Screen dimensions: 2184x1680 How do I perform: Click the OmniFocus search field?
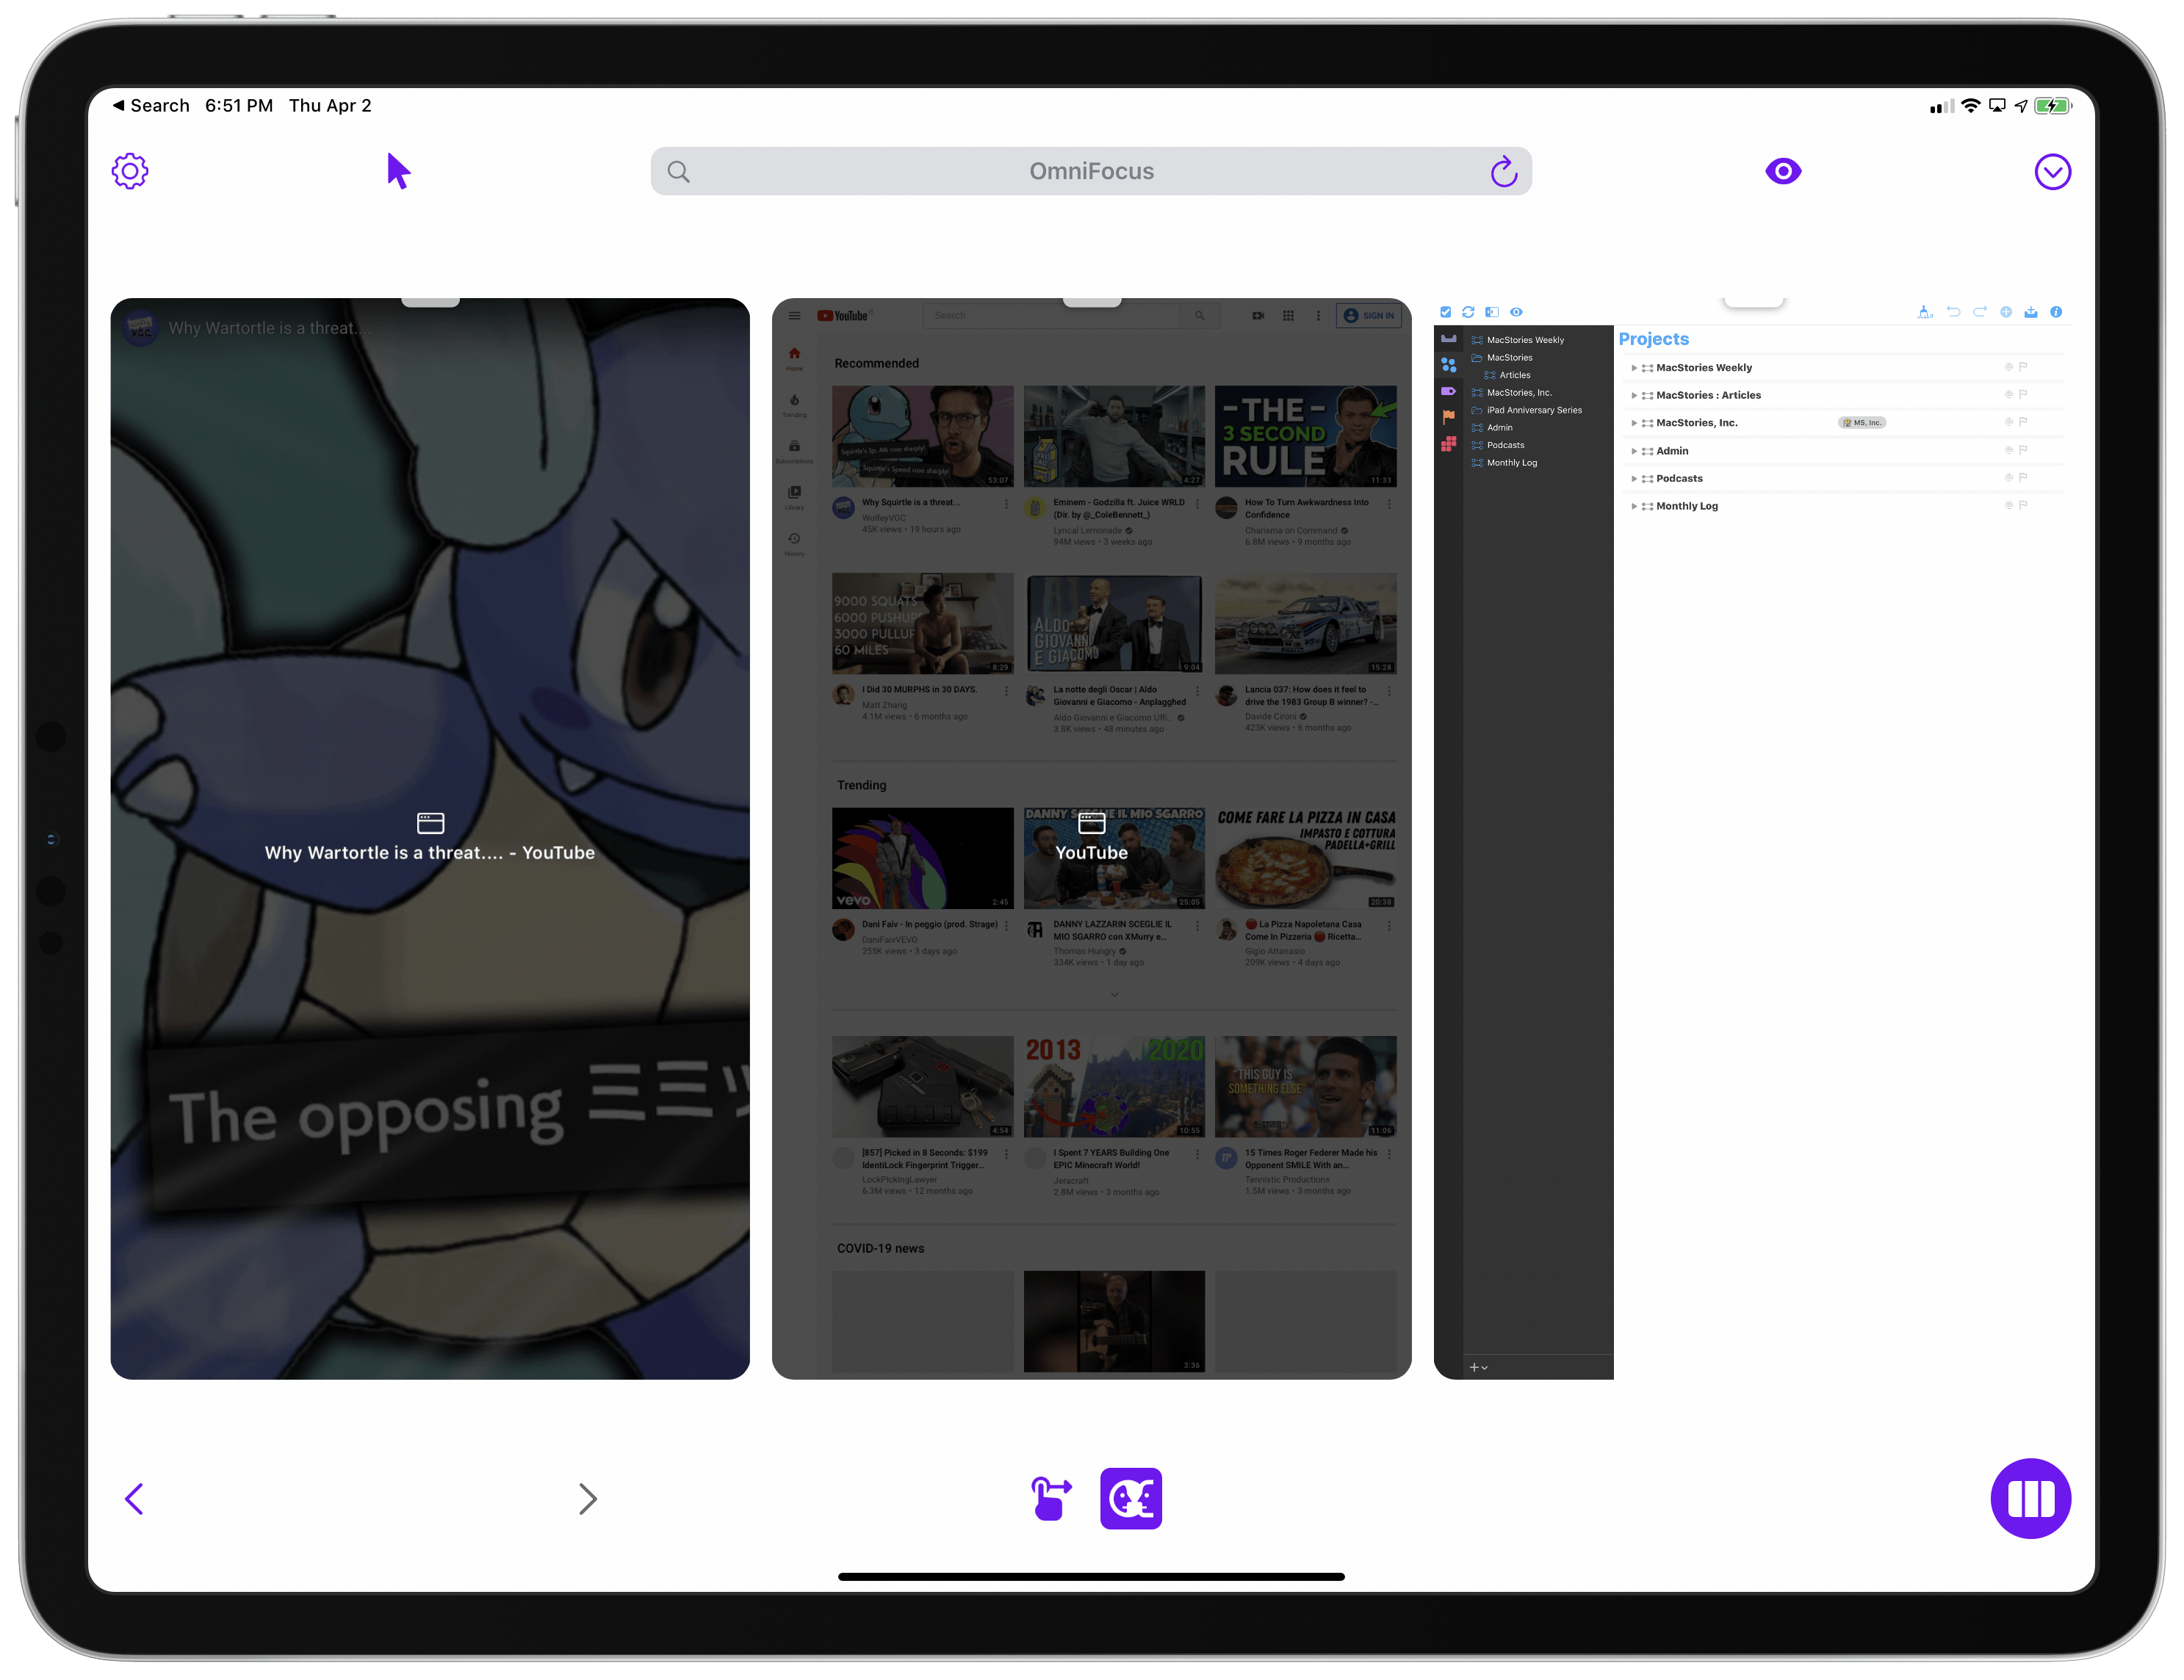1090,172
